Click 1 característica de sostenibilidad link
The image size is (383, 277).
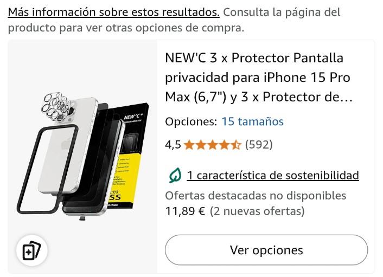click(273, 176)
